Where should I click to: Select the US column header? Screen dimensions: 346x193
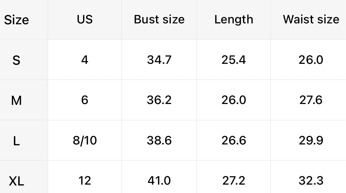click(x=85, y=19)
